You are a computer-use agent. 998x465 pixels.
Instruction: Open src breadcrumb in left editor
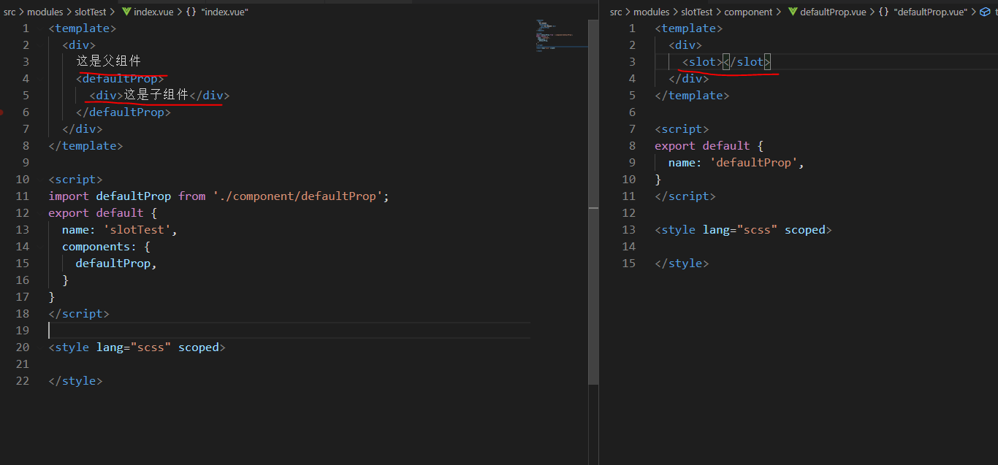[x=9, y=12]
